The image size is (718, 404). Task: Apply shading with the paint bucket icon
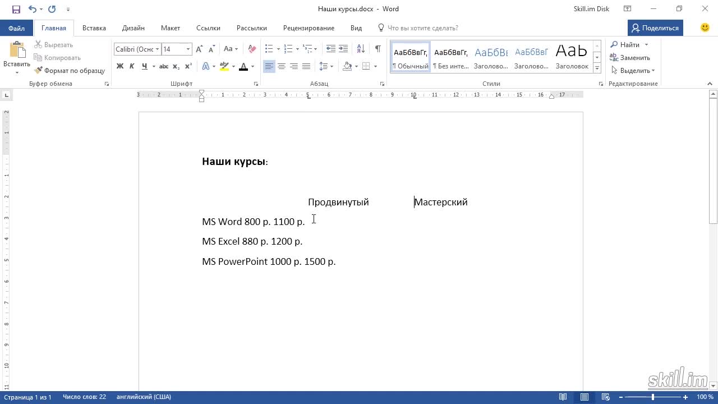[347, 66]
